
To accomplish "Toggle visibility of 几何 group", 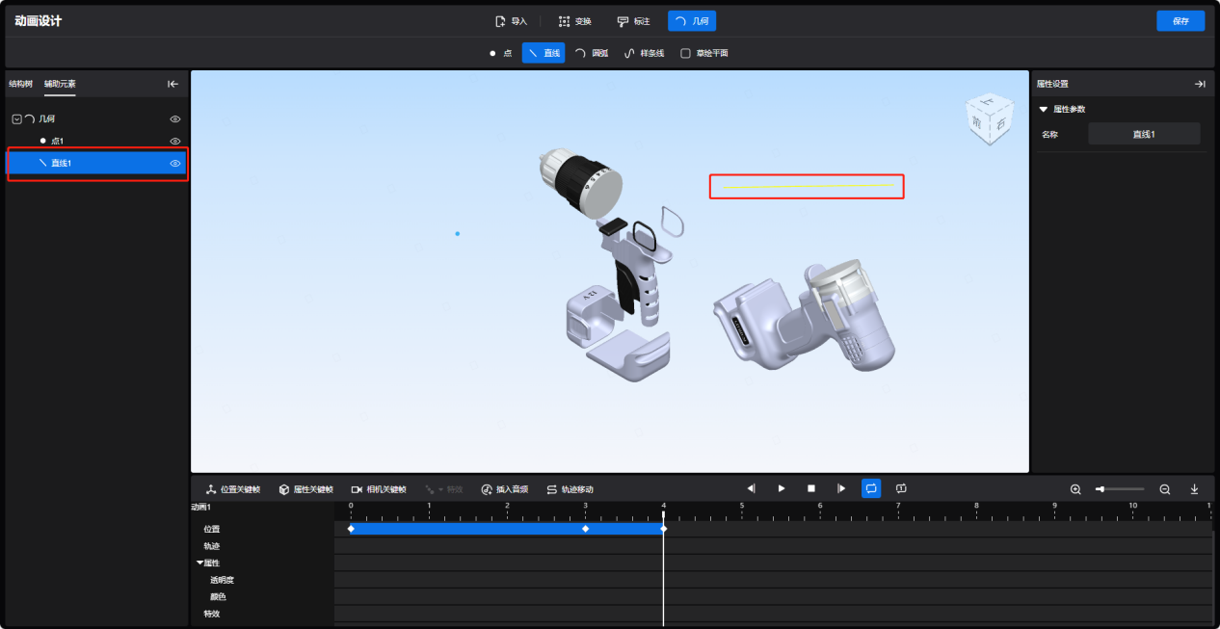I will pos(175,119).
